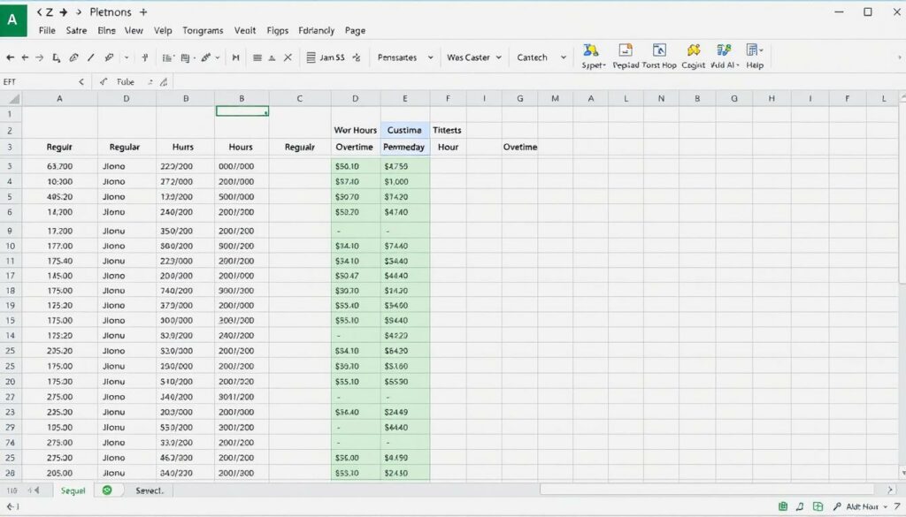
Task: Click the pin icon in toolbar
Action: click(145, 57)
